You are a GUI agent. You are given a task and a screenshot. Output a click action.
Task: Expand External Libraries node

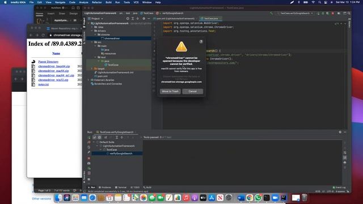(x=88, y=80)
